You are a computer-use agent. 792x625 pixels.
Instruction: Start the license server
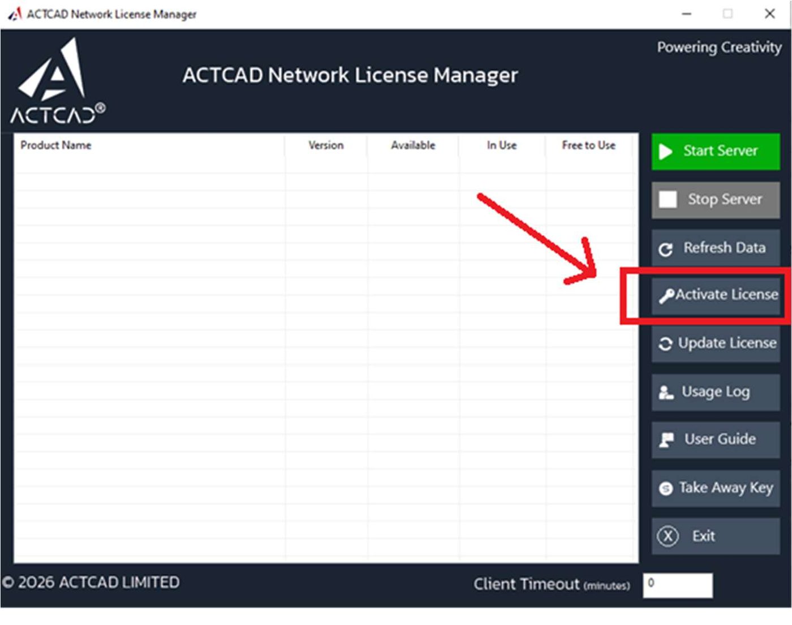[x=716, y=152]
